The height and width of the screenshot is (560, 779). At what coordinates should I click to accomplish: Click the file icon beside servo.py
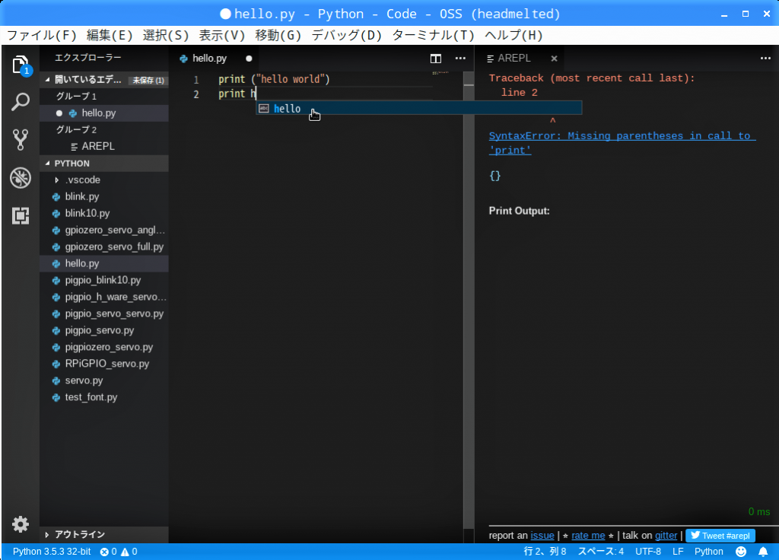(x=56, y=380)
